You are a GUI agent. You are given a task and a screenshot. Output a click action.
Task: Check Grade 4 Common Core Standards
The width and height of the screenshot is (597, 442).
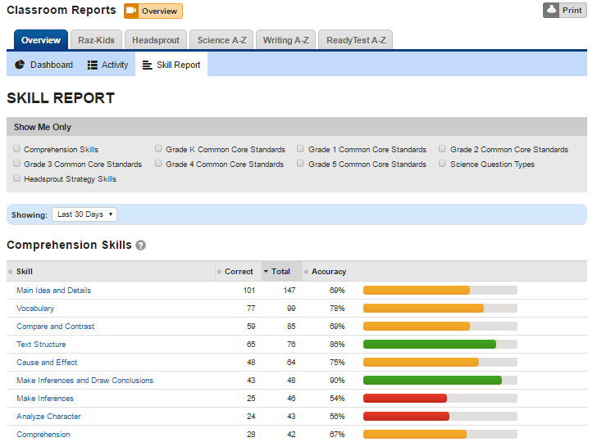tap(158, 164)
